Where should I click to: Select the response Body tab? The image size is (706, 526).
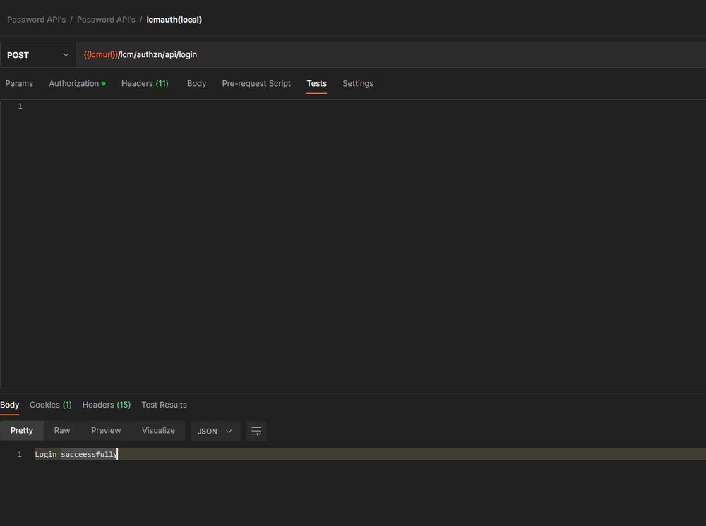[x=9, y=405]
